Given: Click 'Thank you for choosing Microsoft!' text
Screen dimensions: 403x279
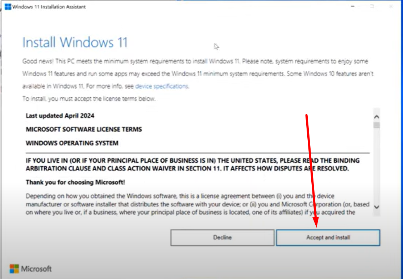Looking at the screenshot, I should pyautogui.click(x=75, y=182).
